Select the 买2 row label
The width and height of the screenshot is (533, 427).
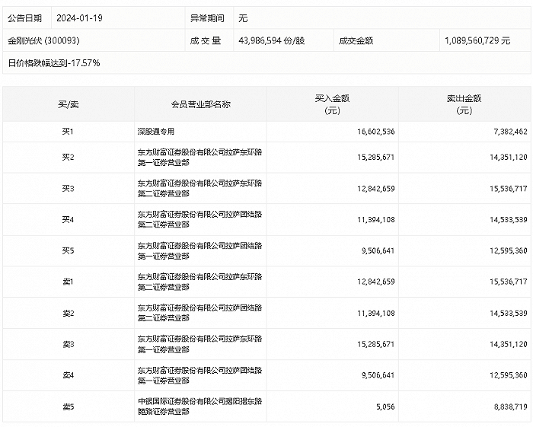[68, 158]
